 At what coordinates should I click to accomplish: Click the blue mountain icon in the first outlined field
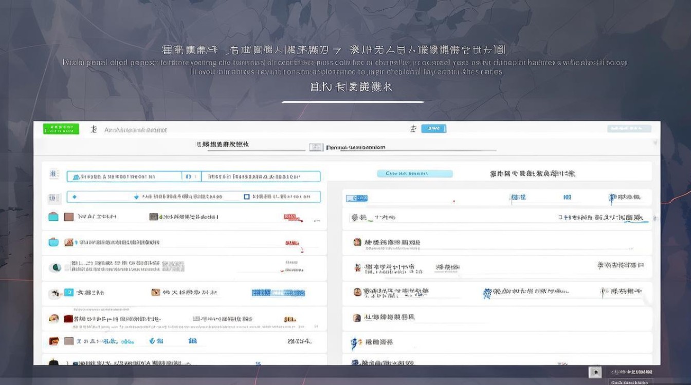coord(76,177)
